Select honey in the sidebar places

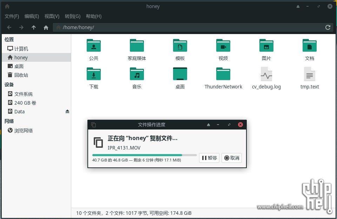click(x=36, y=58)
